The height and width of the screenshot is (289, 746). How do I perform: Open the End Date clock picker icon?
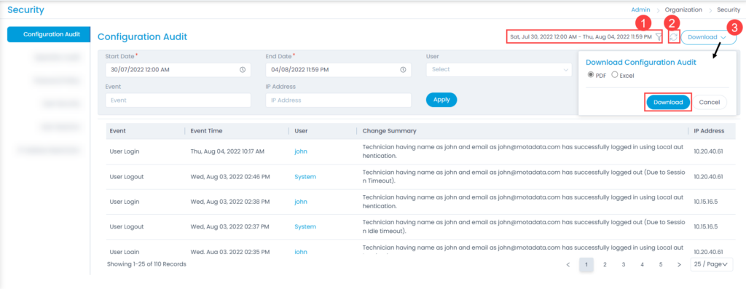(403, 69)
